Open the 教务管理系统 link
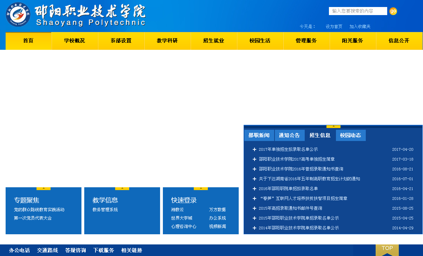Screen dimensions: 423x256 [x=105, y=210]
